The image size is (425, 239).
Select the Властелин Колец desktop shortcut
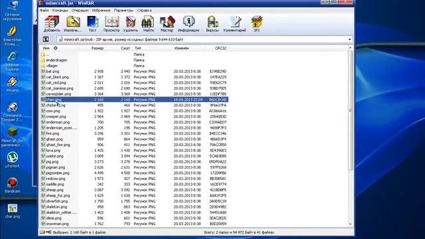12,36
